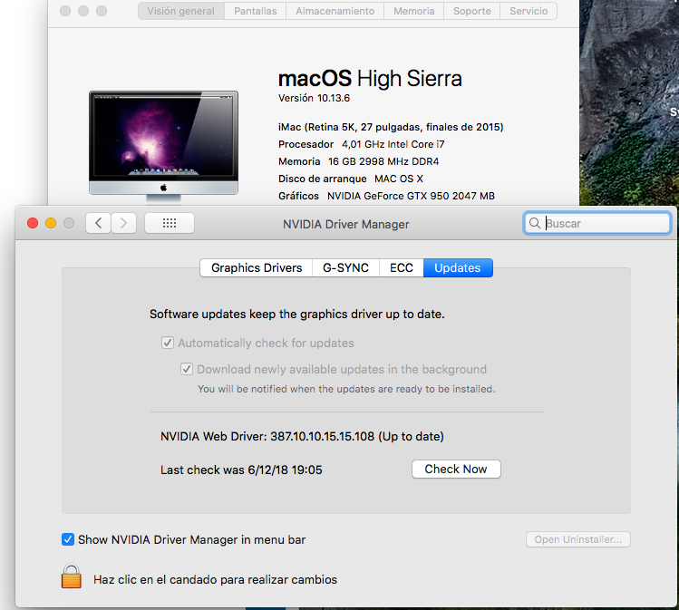Select Servicio tab in About This Mac
The height and width of the screenshot is (610, 679).
pos(529,11)
